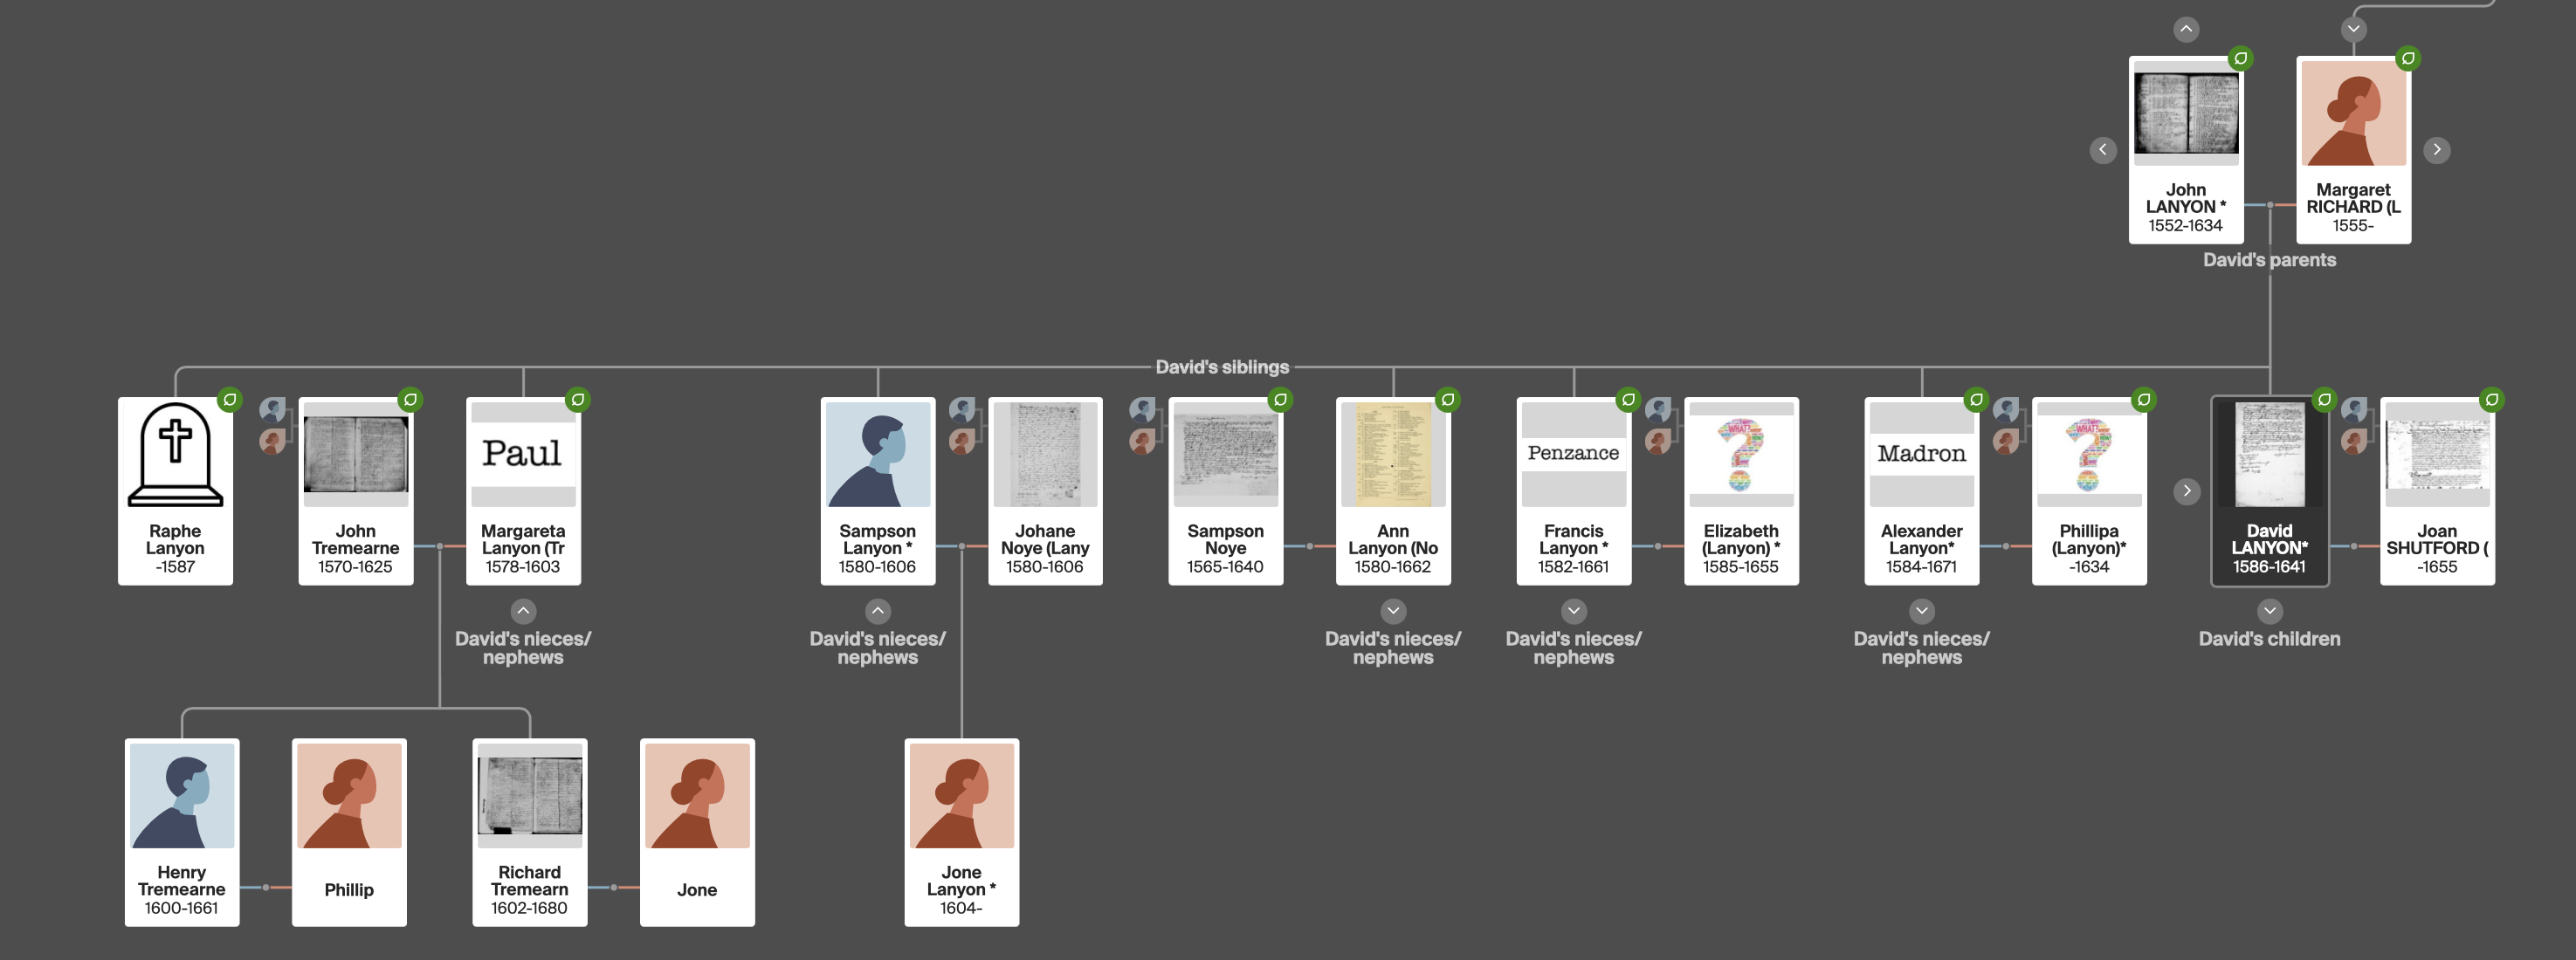Viewport: 2576px width, 960px height.
Task: Expand David's children chevron
Action: (2270, 610)
